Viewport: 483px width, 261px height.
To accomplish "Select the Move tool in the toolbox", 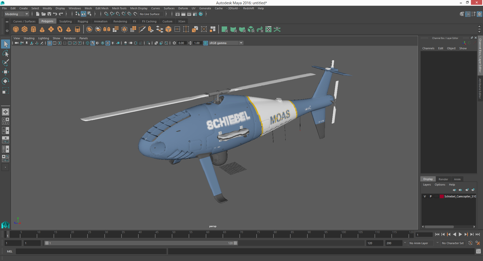I will (6, 72).
